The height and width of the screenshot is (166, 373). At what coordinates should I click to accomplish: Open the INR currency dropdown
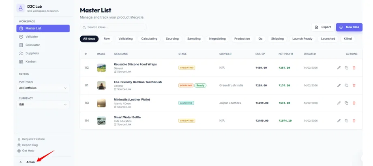[43, 105]
